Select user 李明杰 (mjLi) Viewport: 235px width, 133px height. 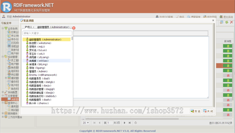click(x=47, y=47)
